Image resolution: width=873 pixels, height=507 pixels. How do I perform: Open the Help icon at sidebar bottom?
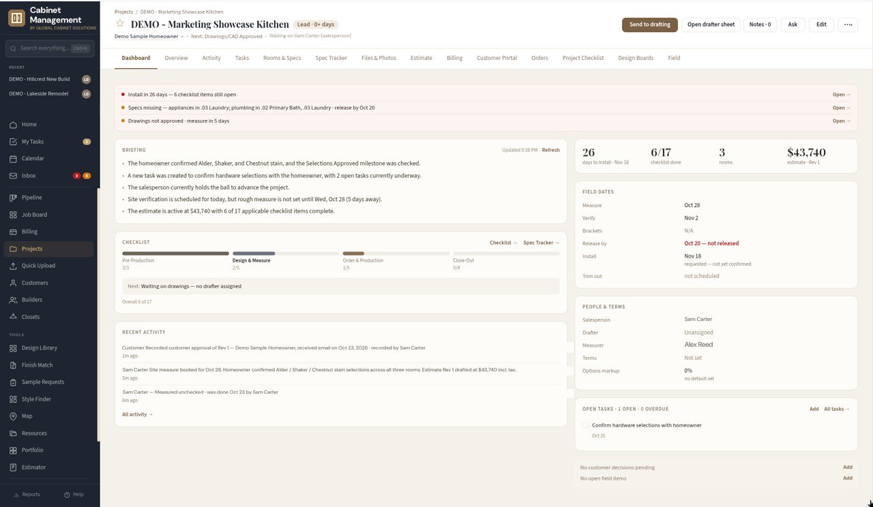point(67,495)
